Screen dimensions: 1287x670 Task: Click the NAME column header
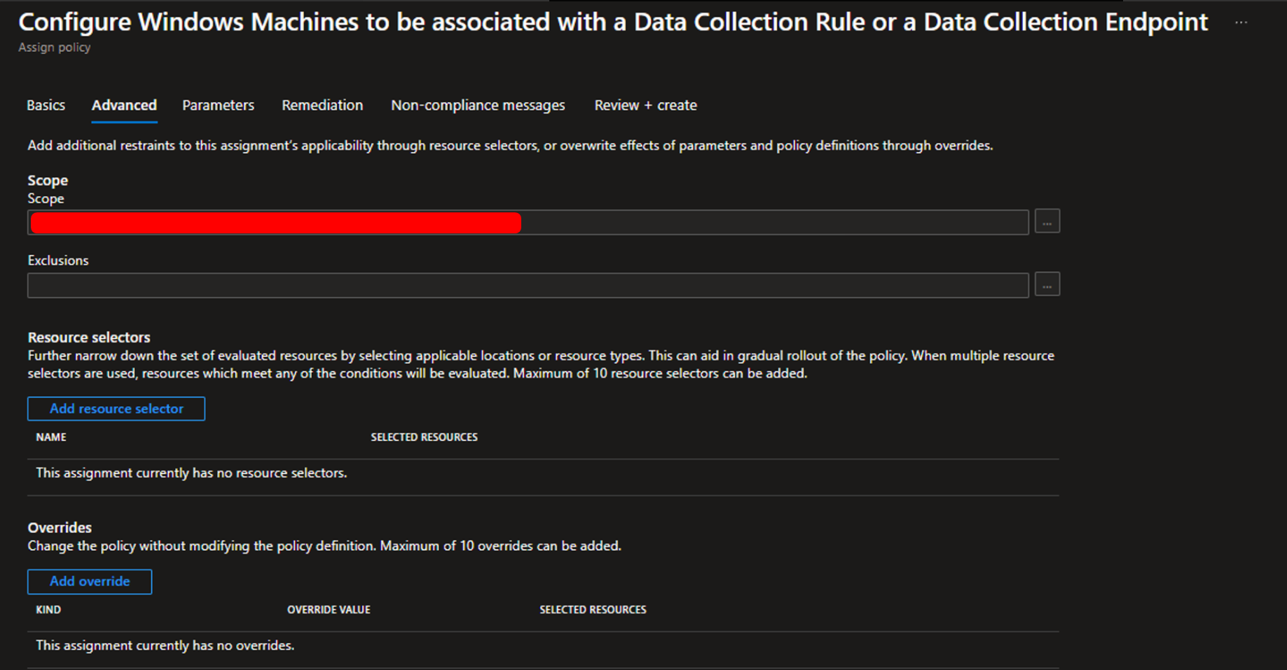click(51, 437)
